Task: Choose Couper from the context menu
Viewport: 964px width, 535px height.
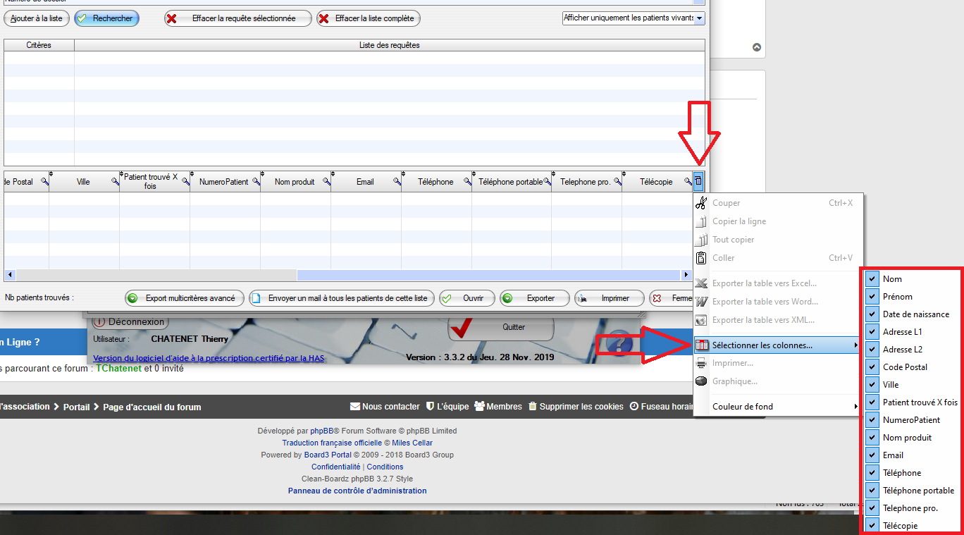Action: click(x=778, y=203)
